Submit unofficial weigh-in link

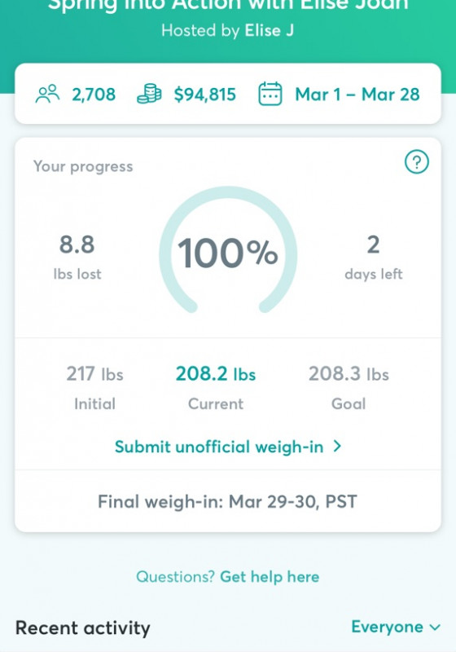(x=228, y=447)
